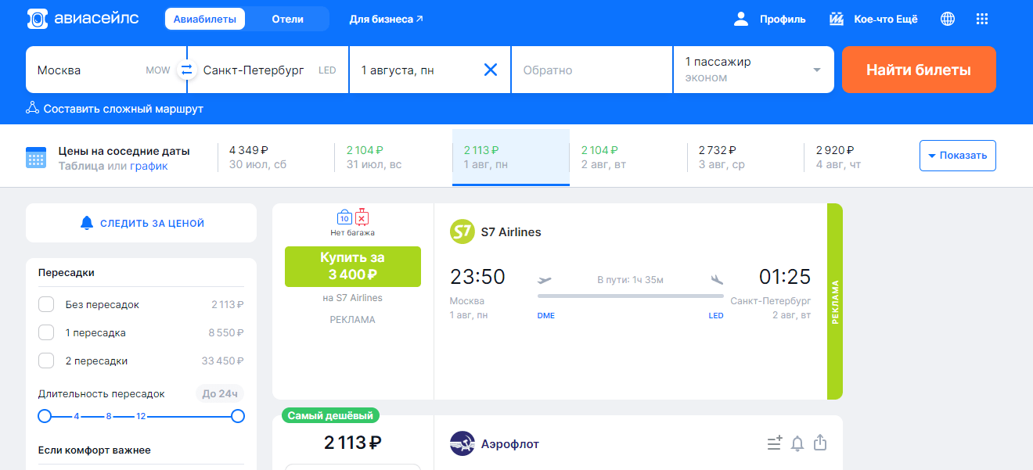Expand neighboring dates with 'Показать'
The height and width of the screenshot is (470, 1033).
click(x=957, y=156)
